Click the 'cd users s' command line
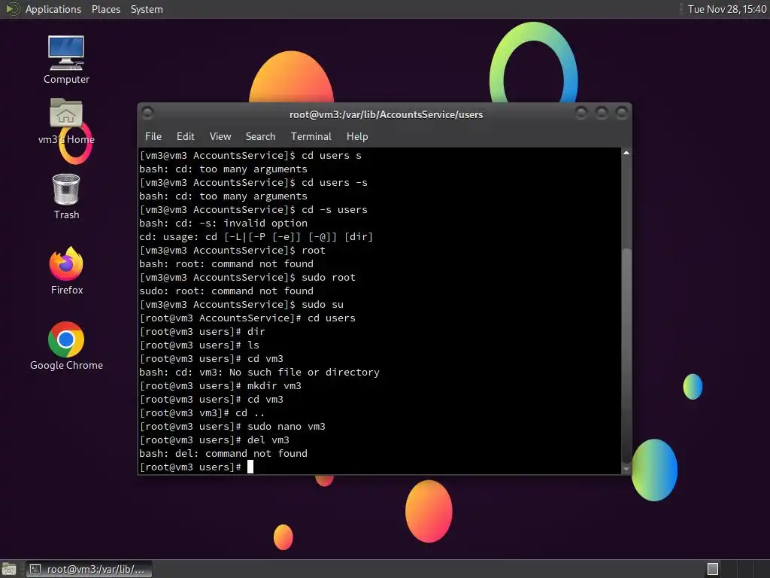This screenshot has width=770, height=578. pyautogui.click(x=250, y=155)
